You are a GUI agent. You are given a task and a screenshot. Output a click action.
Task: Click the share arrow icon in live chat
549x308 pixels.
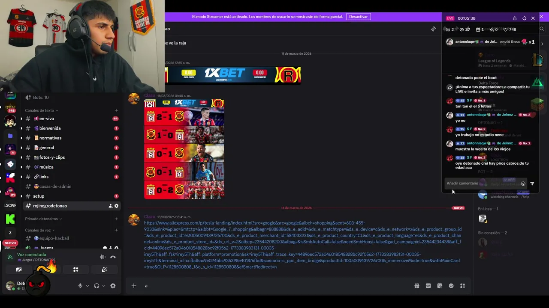(x=449, y=87)
